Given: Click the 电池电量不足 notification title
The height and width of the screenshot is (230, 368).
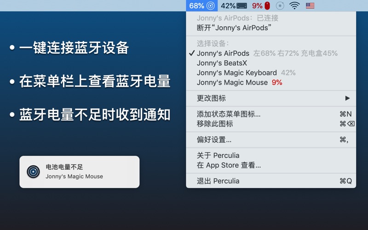Looking at the screenshot, I should (64, 167).
